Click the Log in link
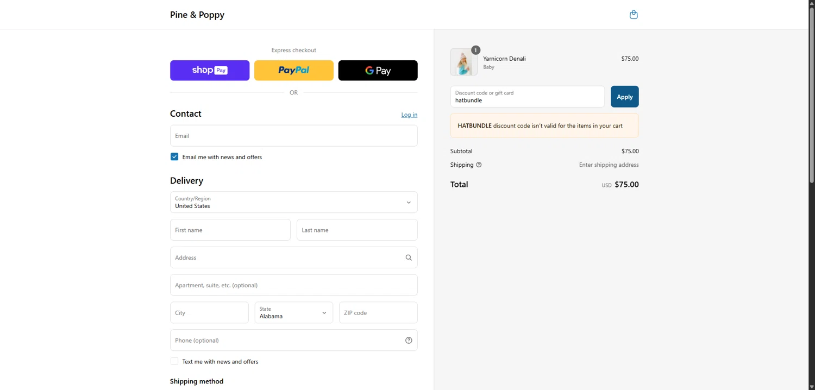The width and height of the screenshot is (815, 390). [x=409, y=115]
